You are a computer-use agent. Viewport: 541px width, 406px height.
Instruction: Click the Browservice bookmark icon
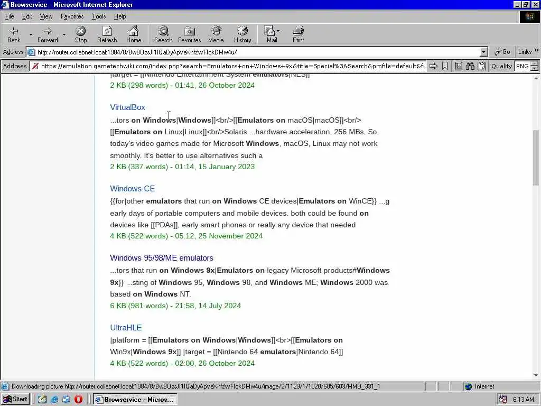point(445,66)
